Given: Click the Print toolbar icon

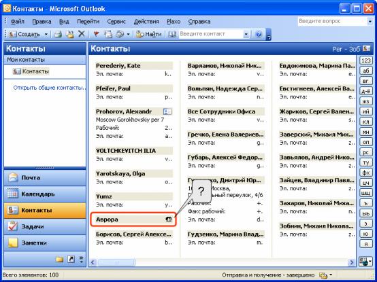Looking at the screenshot, I should (x=58, y=35).
